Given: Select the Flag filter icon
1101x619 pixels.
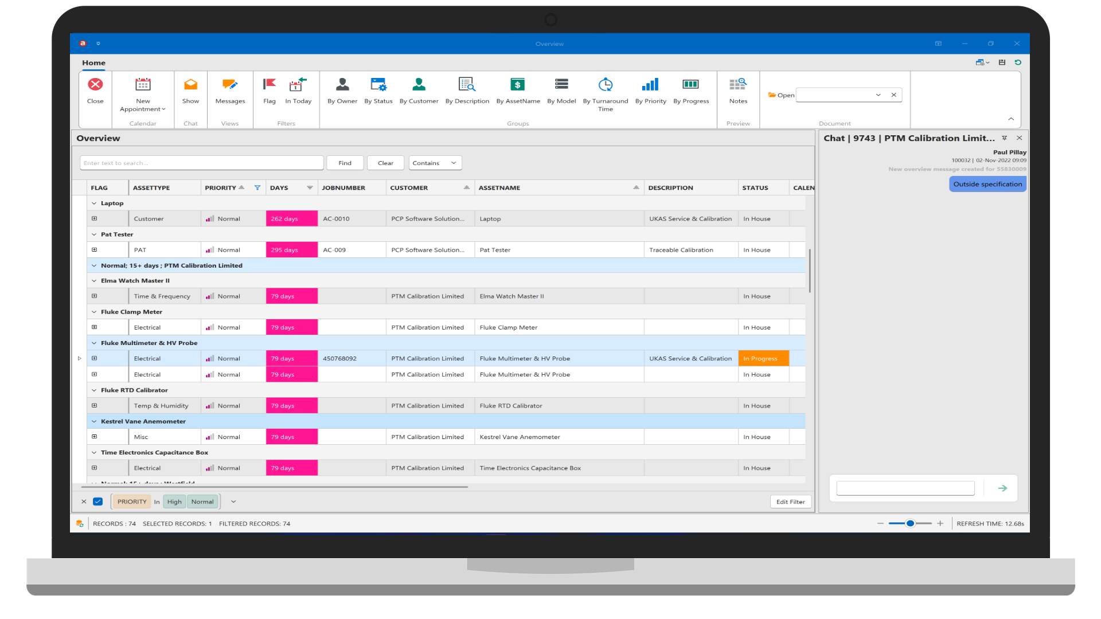Looking at the screenshot, I should tap(269, 92).
